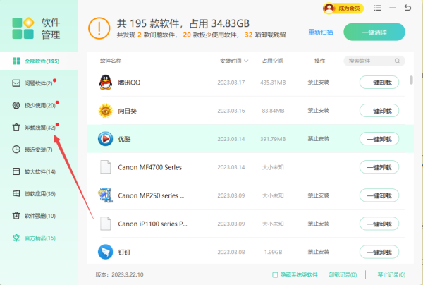Click the 钉钉 blue wing icon
The image size is (423, 285).
coord(105,252)
